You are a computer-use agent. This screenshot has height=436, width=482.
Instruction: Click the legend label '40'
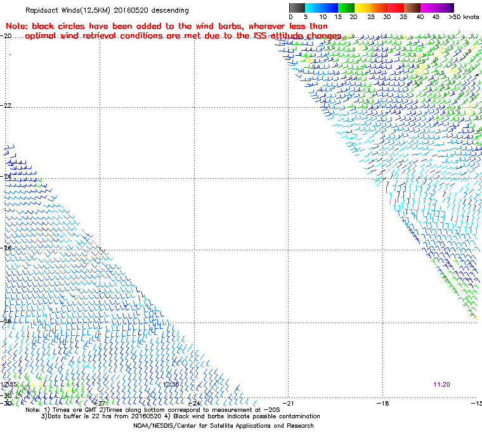coord(420,17)
